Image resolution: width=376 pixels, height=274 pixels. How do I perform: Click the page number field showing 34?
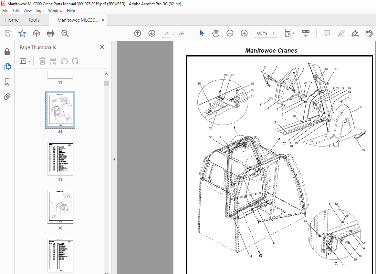(x=167, y=33)
